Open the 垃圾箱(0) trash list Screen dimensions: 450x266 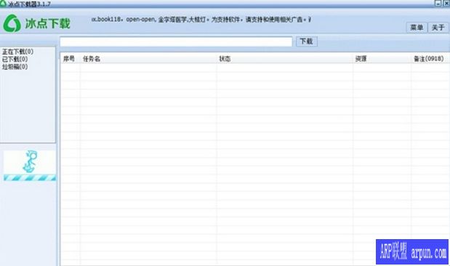[15, 67]
